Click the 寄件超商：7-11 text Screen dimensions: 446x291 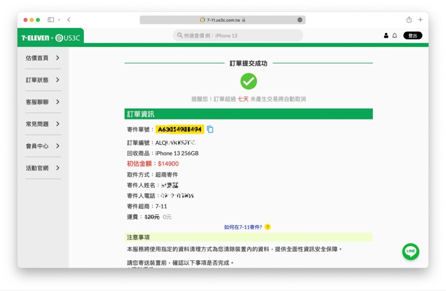pyautogui.click(x=147, y=206)
